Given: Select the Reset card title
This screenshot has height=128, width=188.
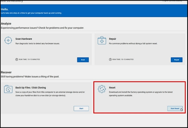Looking at the screenshot, I should pyautogui.click(x=112, y=88).
